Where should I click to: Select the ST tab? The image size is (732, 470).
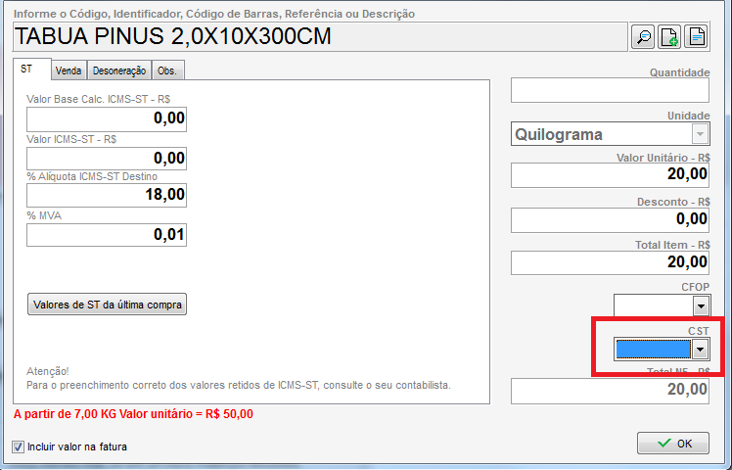tap(27, 70)
